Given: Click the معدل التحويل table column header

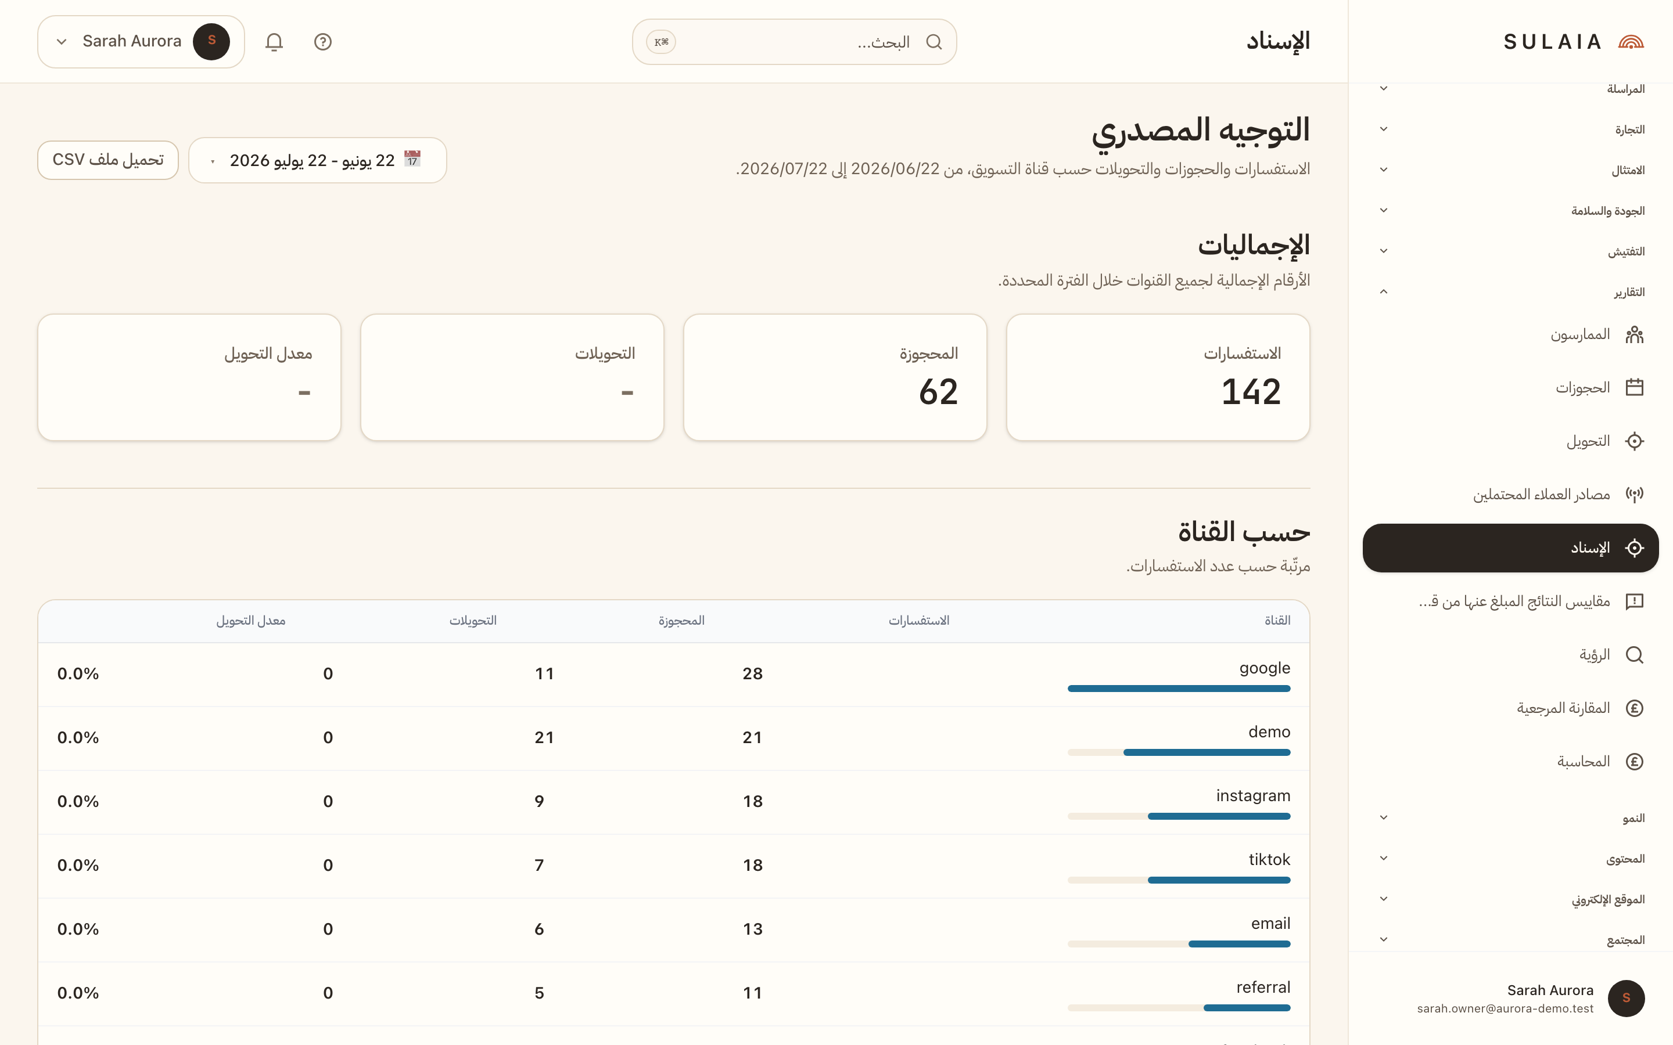Looking at the screenshot, I should [251, 621].
